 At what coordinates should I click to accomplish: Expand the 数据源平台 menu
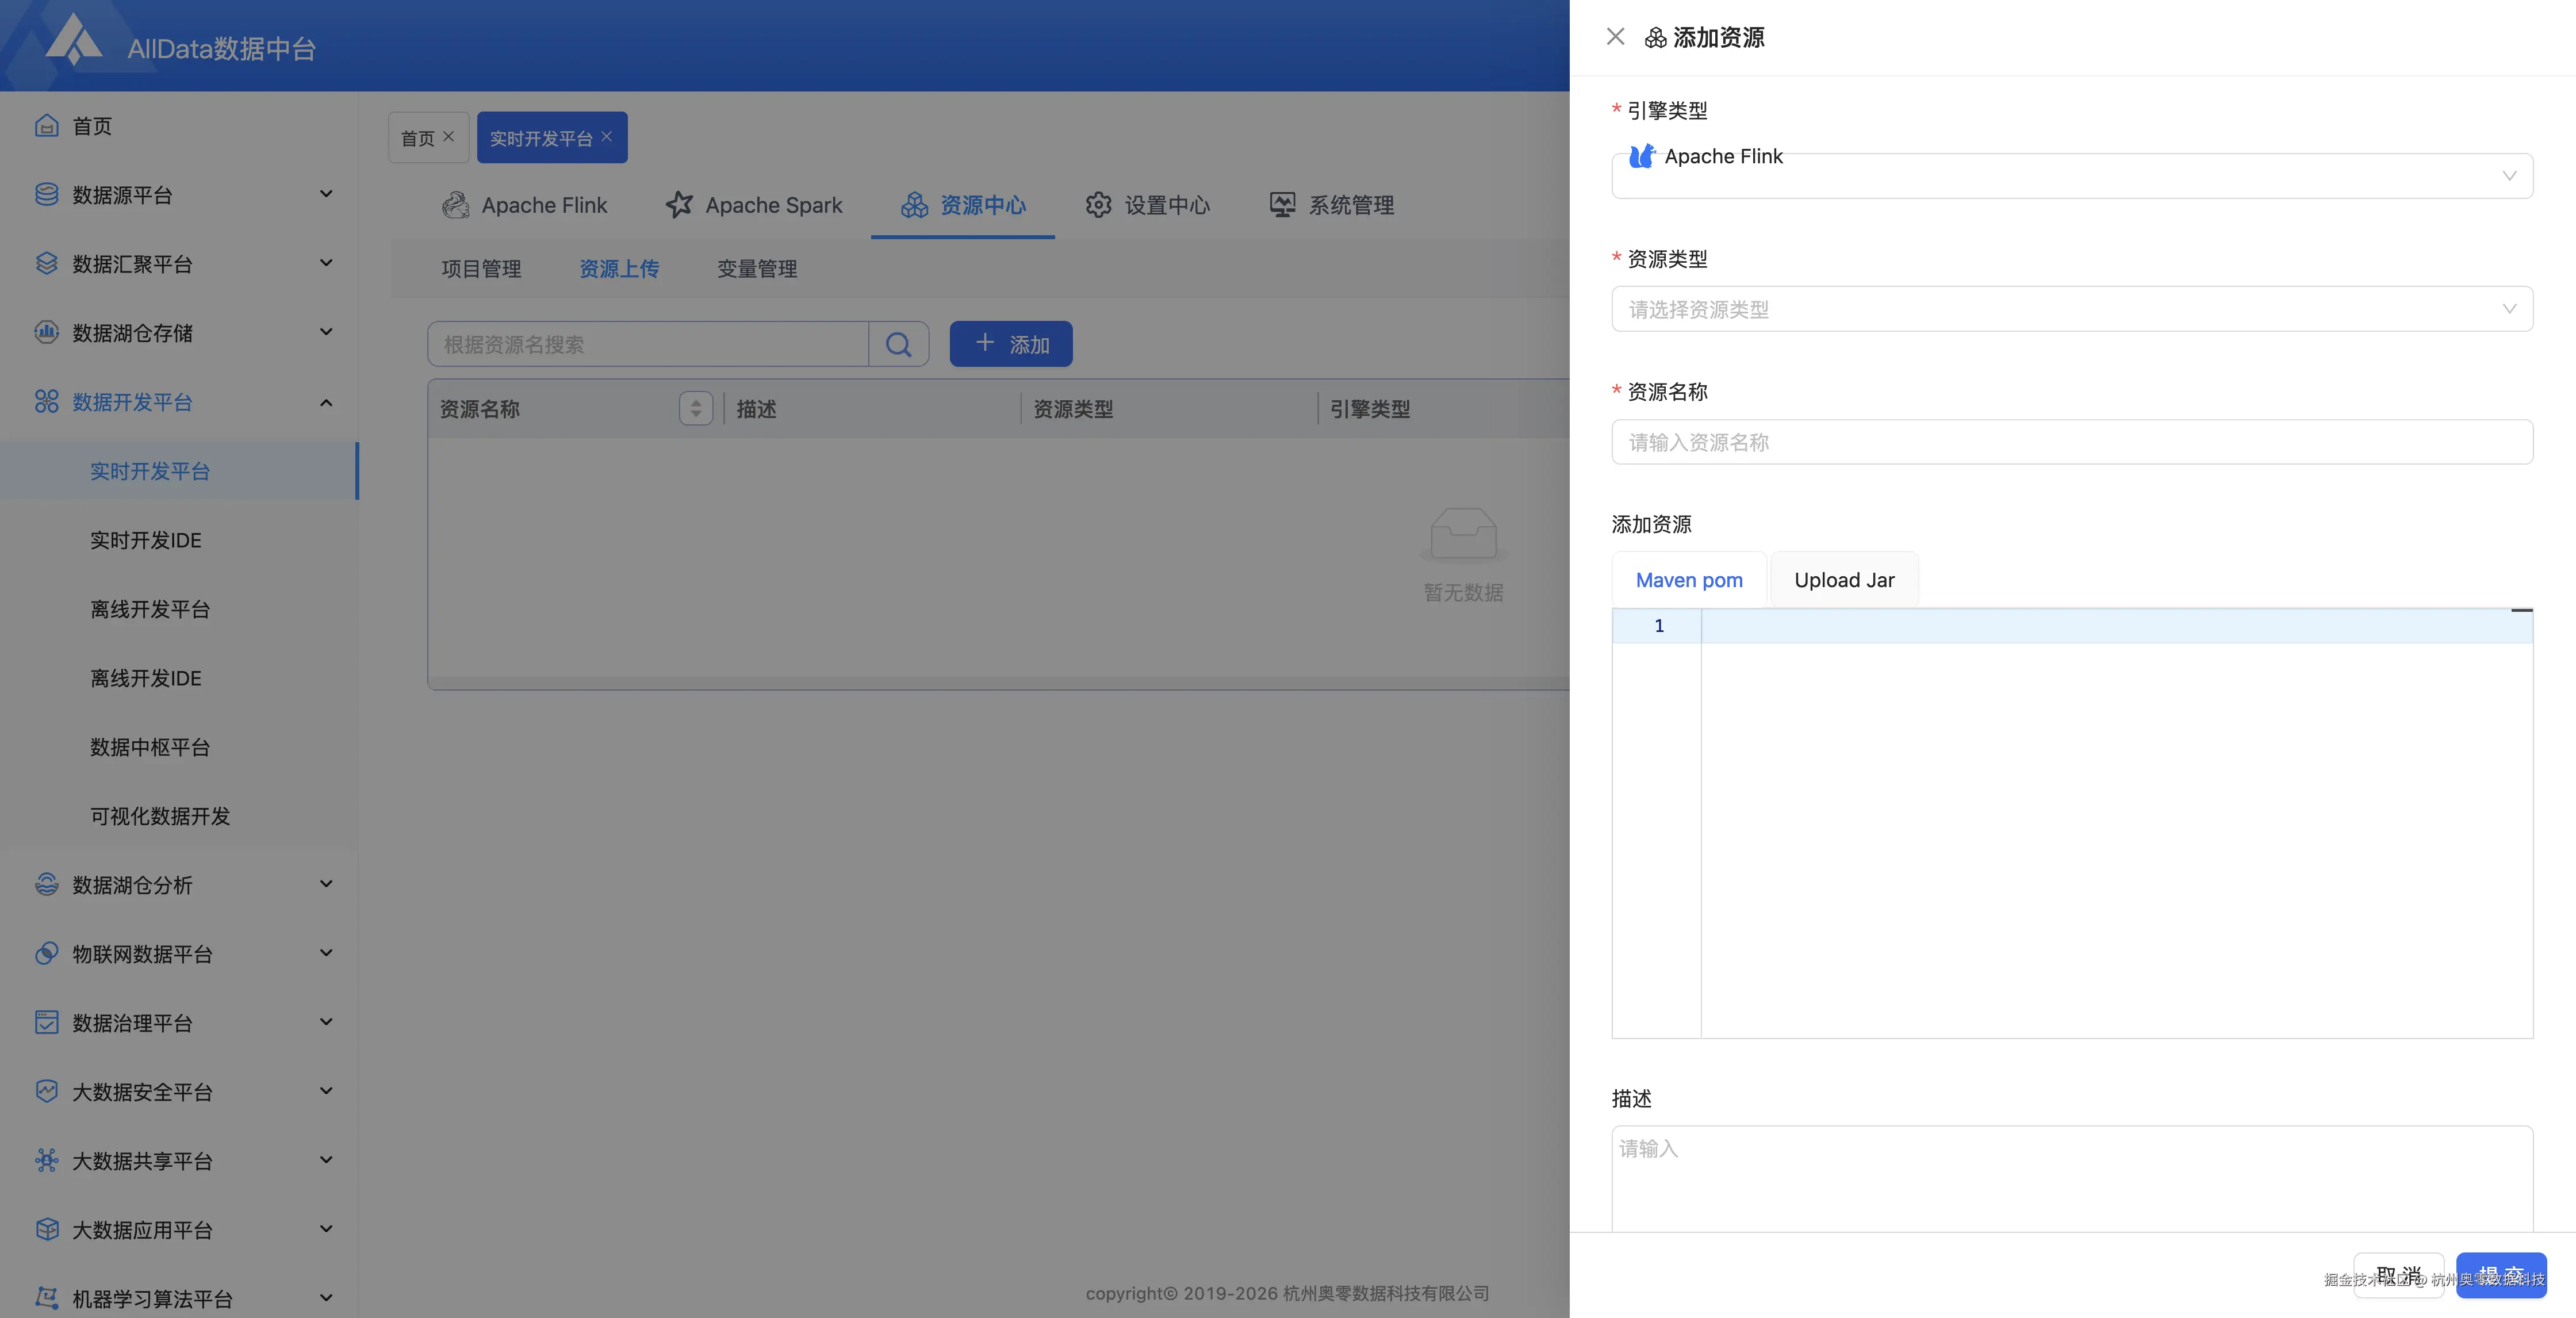click(326, 194)
